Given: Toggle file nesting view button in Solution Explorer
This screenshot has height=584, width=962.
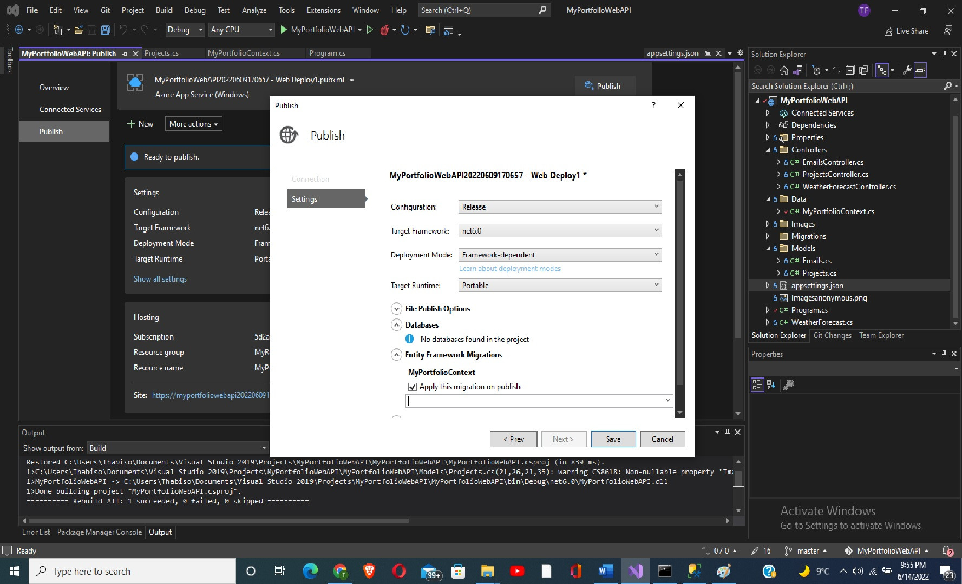Looking at the screenshot, I should 882,70.
